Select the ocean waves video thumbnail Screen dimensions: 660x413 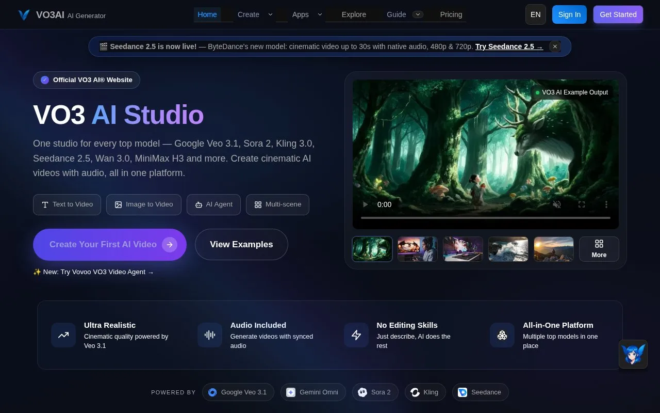508,249
